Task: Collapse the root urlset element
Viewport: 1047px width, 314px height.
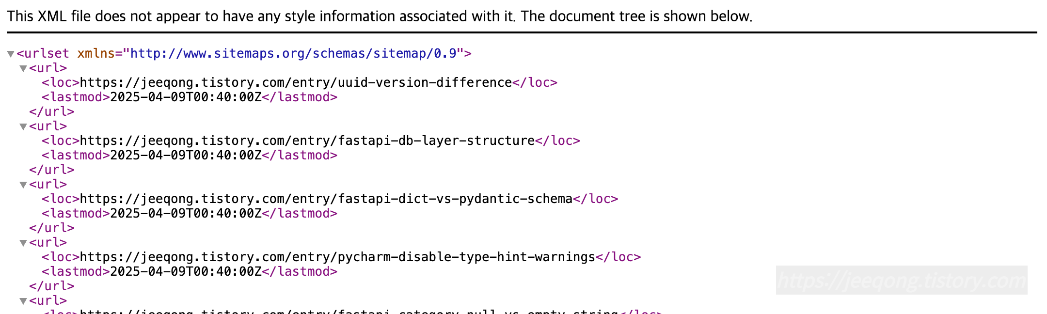Action: (11, 54)
